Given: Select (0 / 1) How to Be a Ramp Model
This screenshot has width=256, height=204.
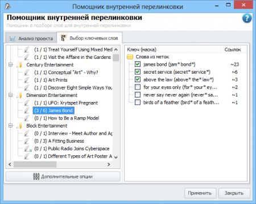Looking at the screenshot, I should [x=67, y=118].
